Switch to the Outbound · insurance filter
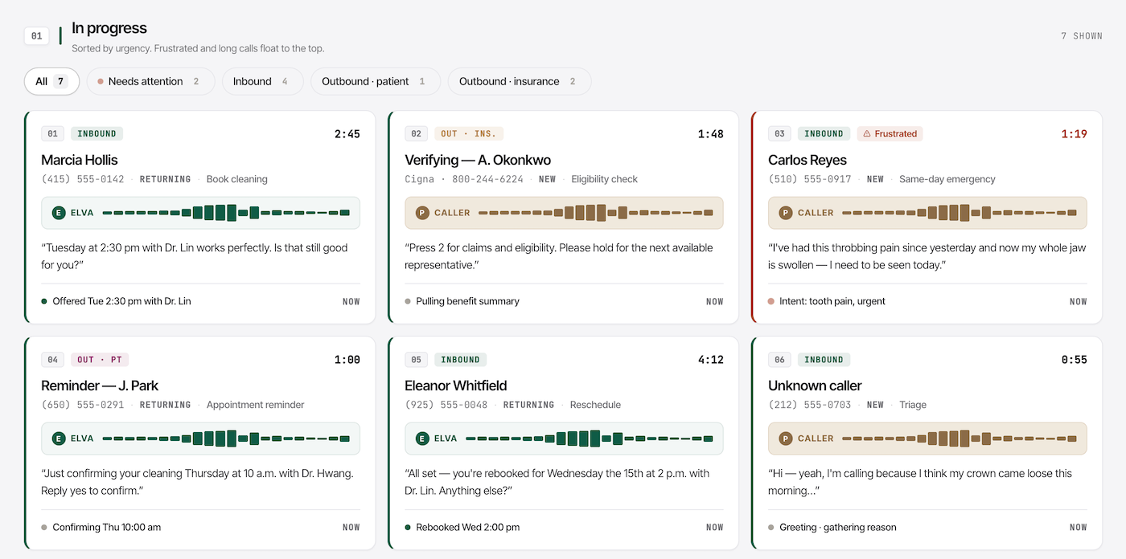The height and width of the screenshot is (559, 1126). click(520, 81)
